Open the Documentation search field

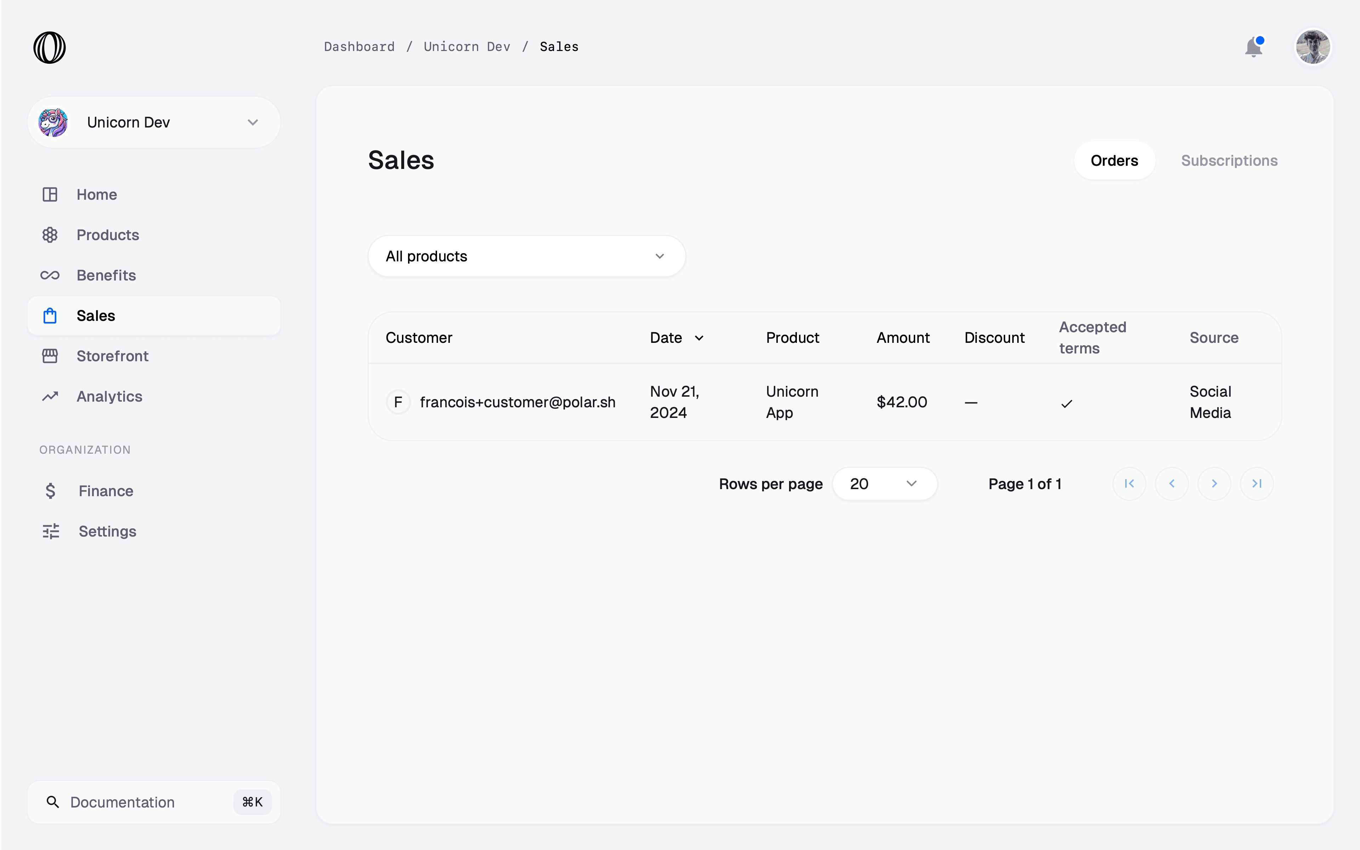pos(153,802)
